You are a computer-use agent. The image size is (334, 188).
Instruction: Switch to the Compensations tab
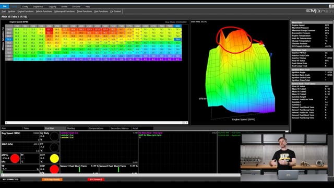pyautogui.click(x=96, y=128)
